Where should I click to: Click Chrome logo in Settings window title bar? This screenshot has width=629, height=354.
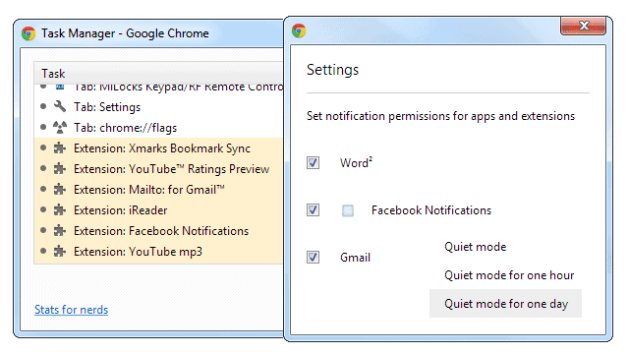tap(299, 30)
